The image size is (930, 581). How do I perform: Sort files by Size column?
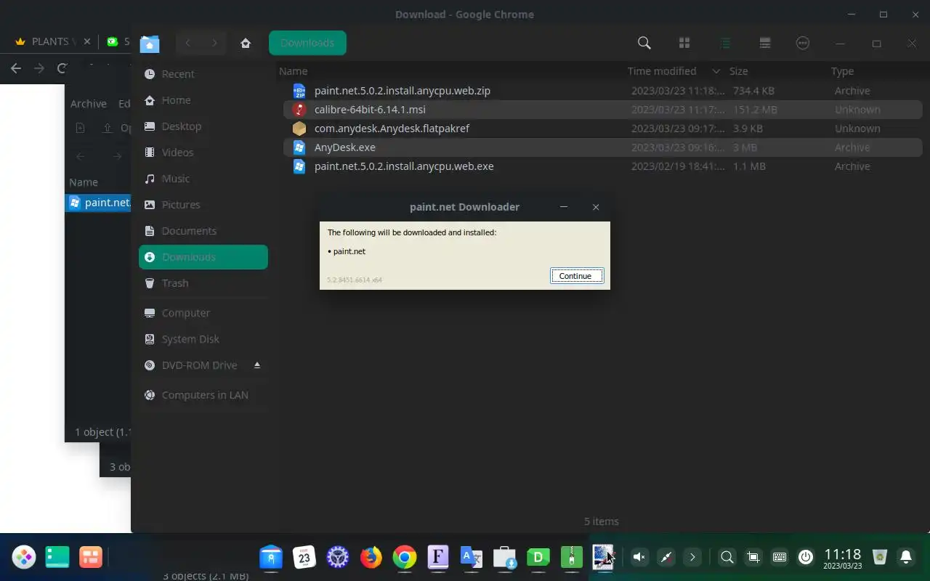(738, 71)
